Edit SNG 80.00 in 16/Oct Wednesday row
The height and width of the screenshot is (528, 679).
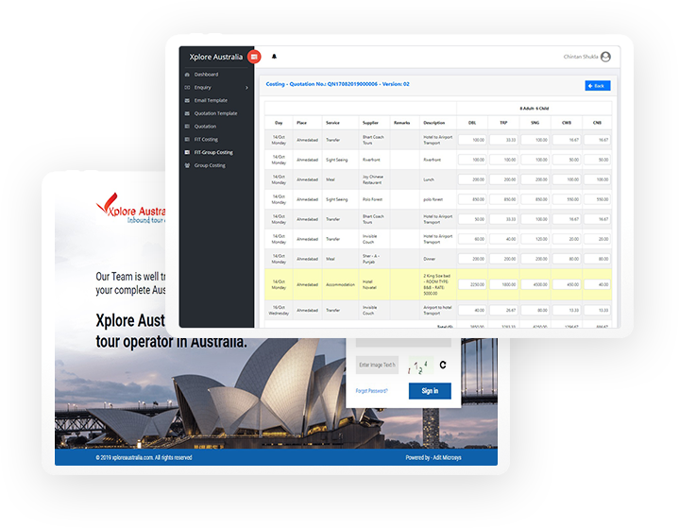tap(535, 310)
